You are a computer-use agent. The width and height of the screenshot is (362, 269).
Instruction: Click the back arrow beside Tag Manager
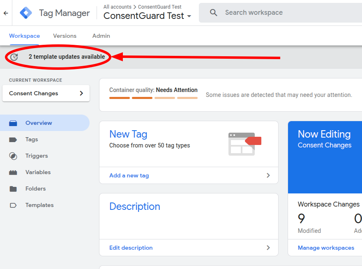(x=5, y=13)
